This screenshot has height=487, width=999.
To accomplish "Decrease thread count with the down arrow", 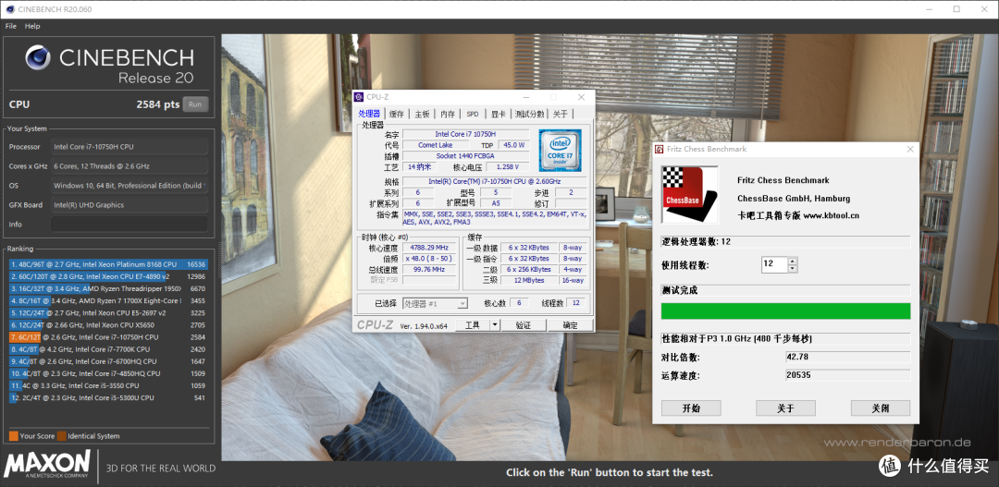I will point(792,269).
